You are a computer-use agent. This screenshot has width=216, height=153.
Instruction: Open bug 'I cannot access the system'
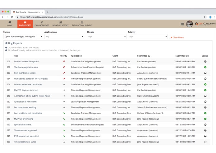tap(26, 61)
